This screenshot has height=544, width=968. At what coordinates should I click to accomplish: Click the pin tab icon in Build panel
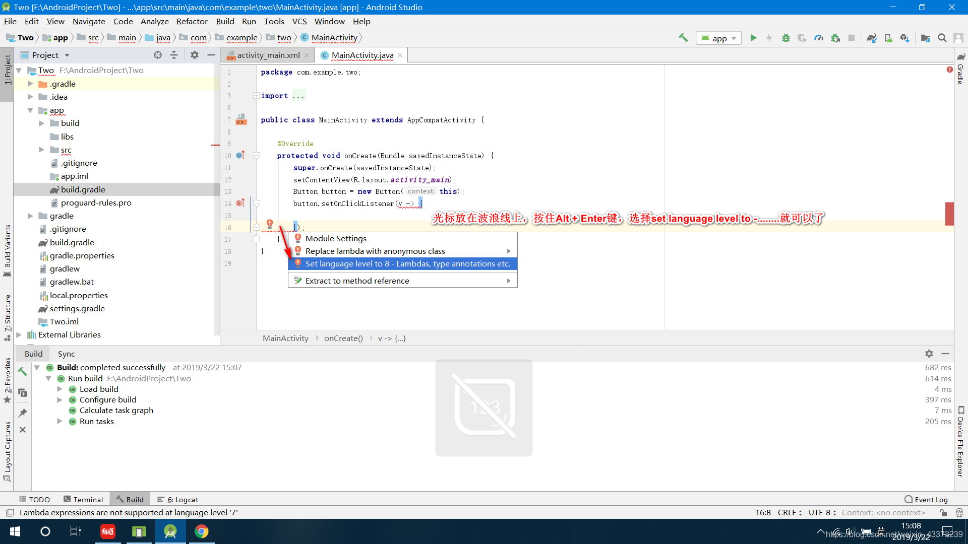tap(23, 413)
